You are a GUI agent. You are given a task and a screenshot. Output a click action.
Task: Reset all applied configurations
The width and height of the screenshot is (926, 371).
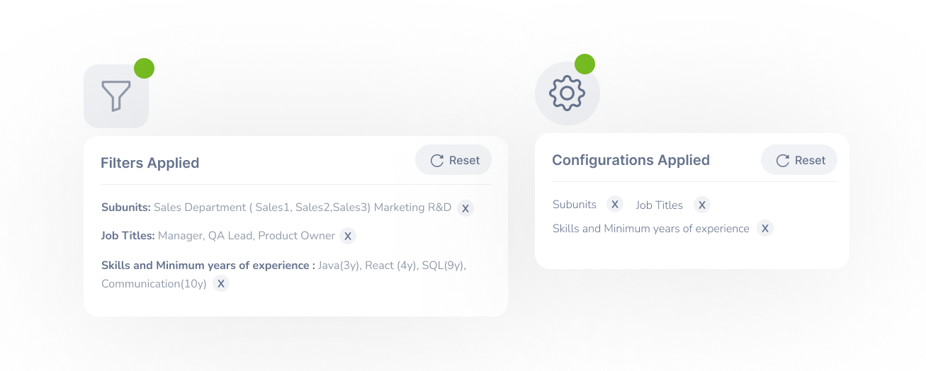799,161
